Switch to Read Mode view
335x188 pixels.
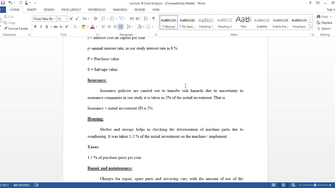pos(273,185)
